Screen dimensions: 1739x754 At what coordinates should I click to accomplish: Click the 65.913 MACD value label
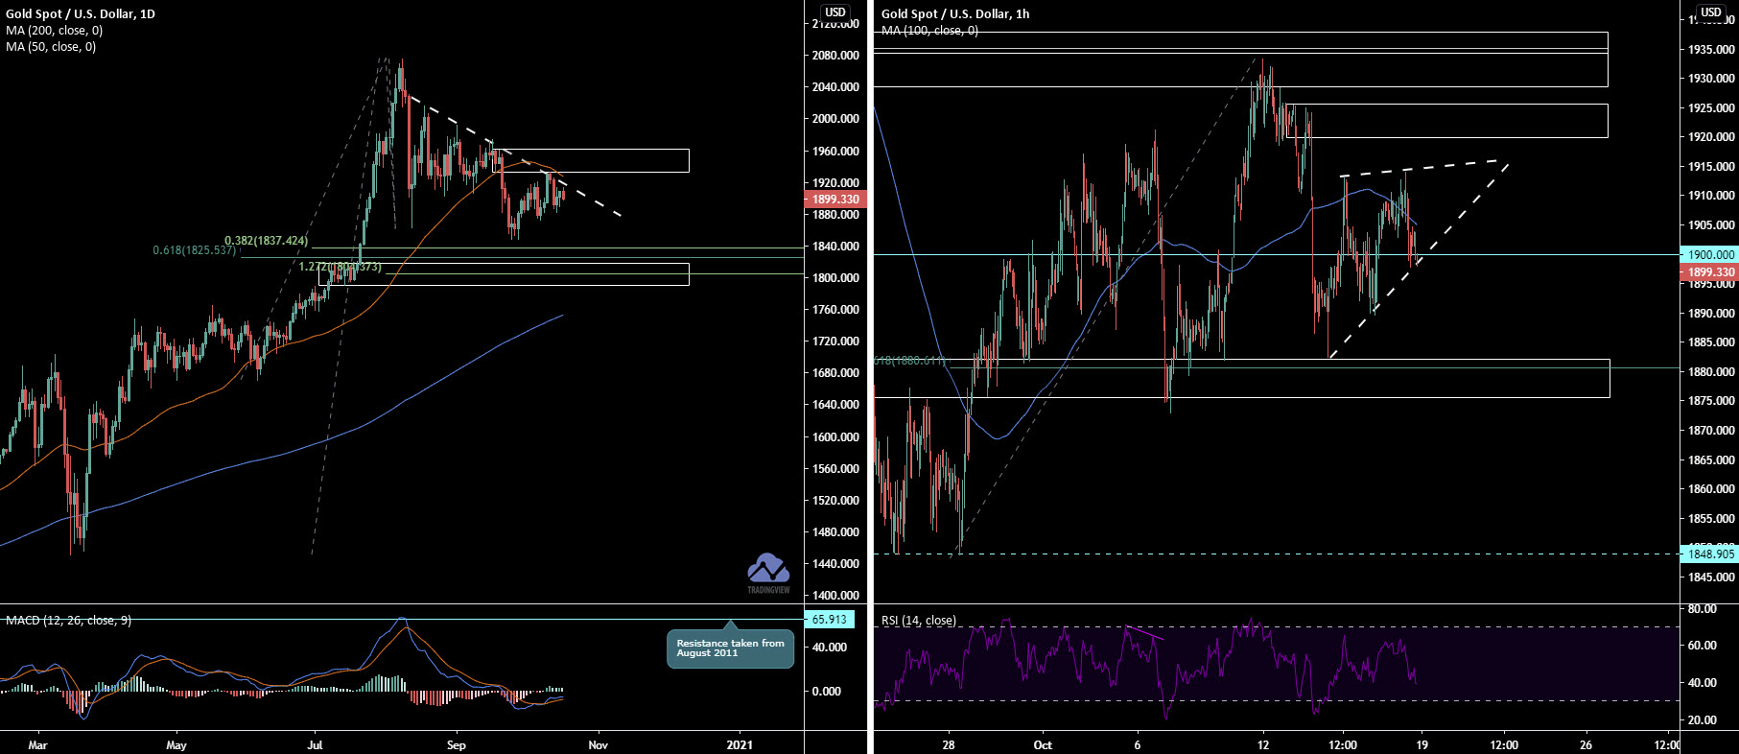(829, 620)
